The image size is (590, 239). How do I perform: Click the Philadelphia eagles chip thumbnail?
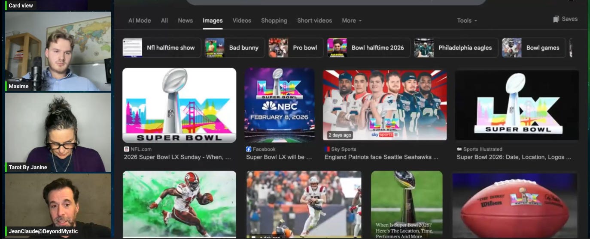(424, 48)
